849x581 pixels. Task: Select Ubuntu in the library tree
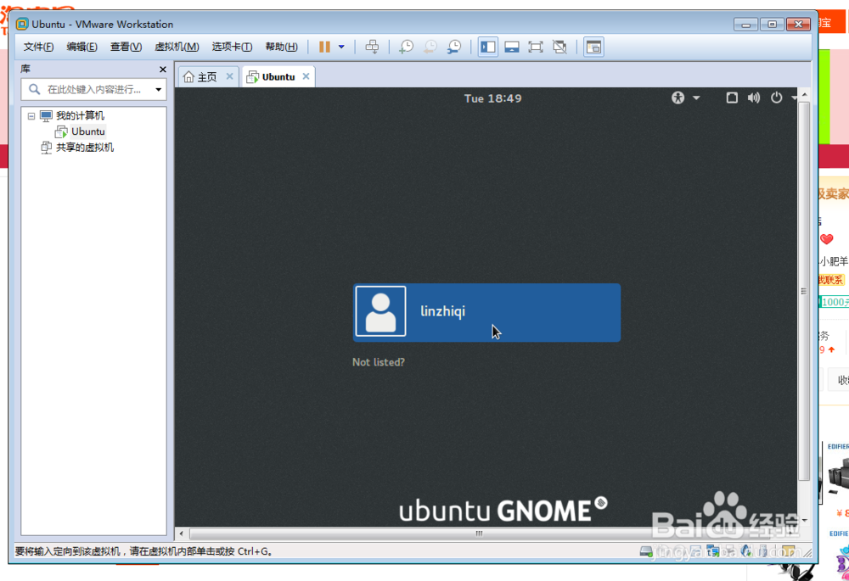click(x=87, y=131)
